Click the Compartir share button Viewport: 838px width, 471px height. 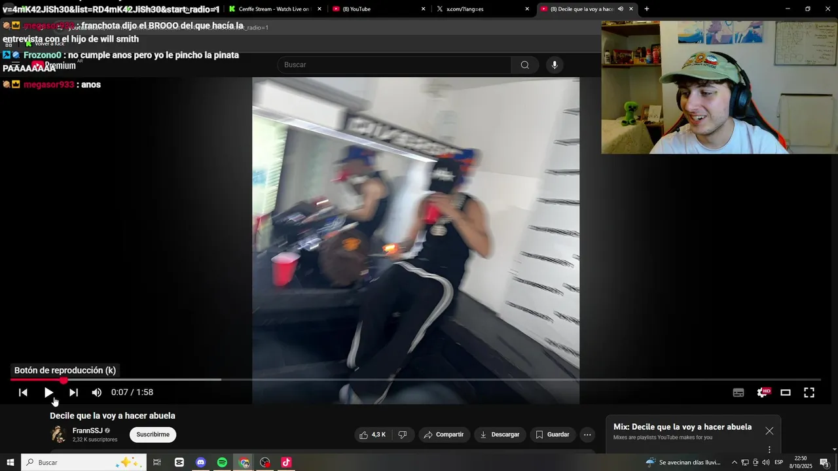(x=444, y=434)
